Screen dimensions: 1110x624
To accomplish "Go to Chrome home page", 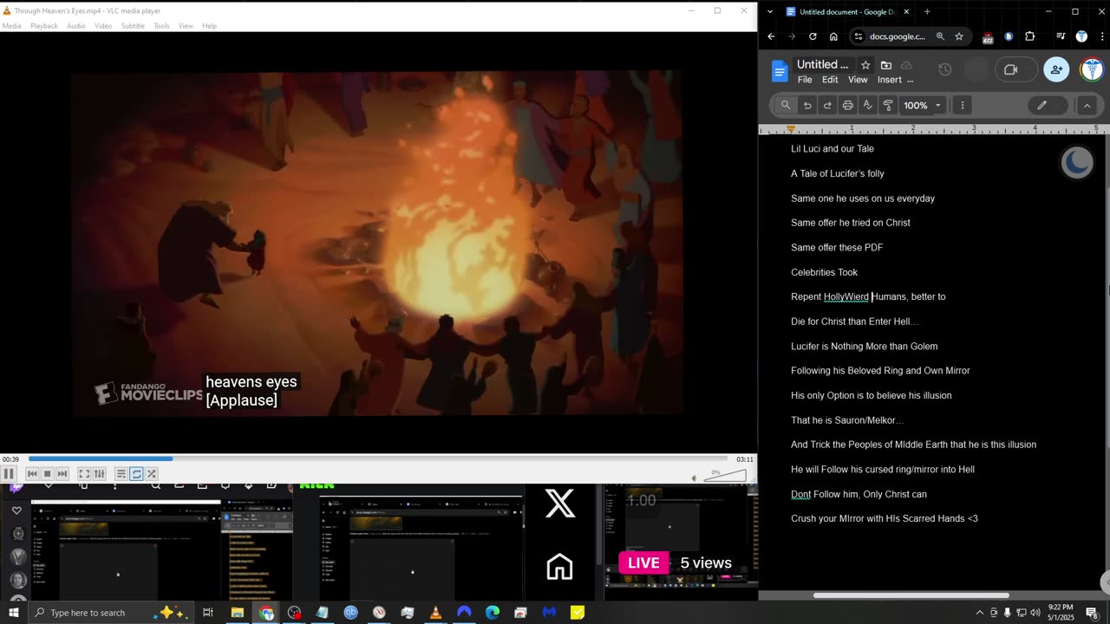I will coord(833,36).
